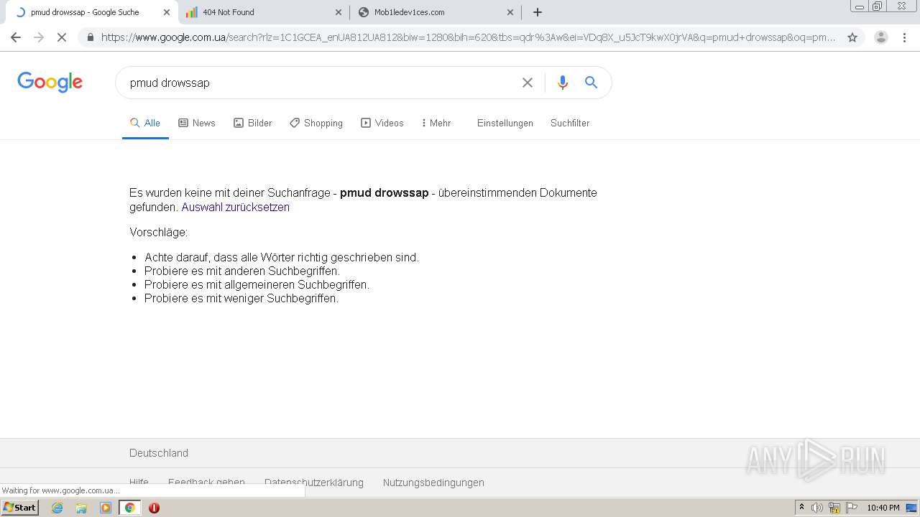Open the red Opera taskbar icon
This screenshot has height=517, width=920.
tap(154, 508)
